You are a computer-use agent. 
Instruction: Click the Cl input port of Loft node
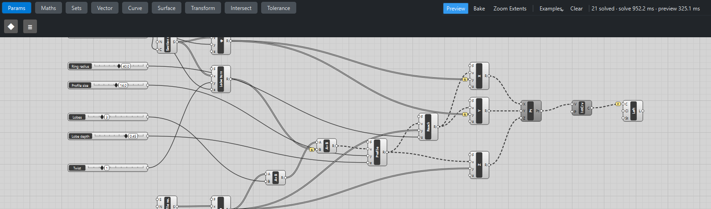(623, 111)
